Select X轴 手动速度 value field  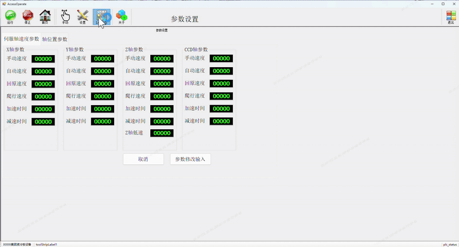coord(43,59)
